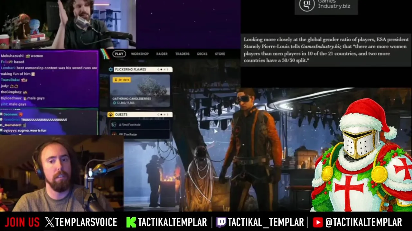Image resolution: width=412 pixels, height=231 pixels.
Task: Go to previous Flickering Flames page chevron
Action: [158, 69]
